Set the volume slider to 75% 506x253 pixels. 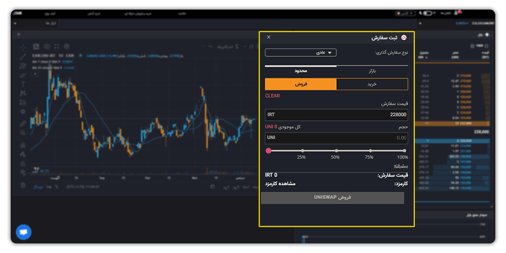[371, 151]
